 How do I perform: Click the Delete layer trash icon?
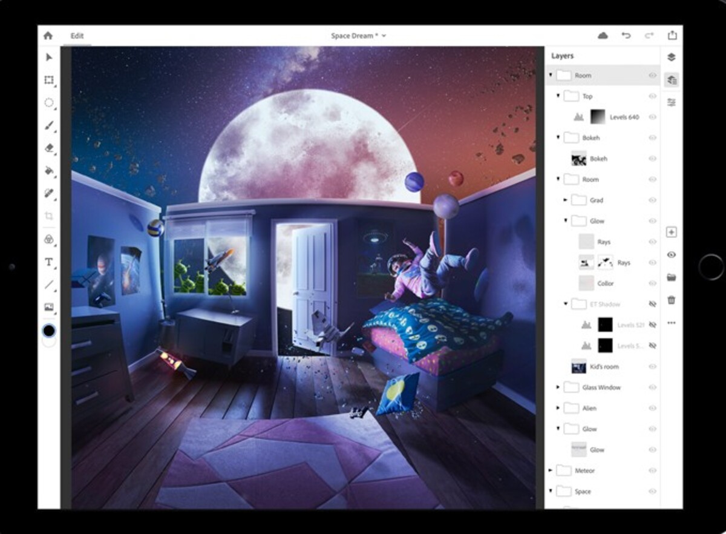[x=671, y=298]
